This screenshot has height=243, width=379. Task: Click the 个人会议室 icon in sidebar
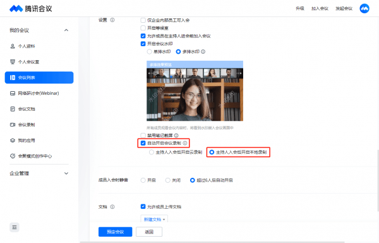(13, 62)
